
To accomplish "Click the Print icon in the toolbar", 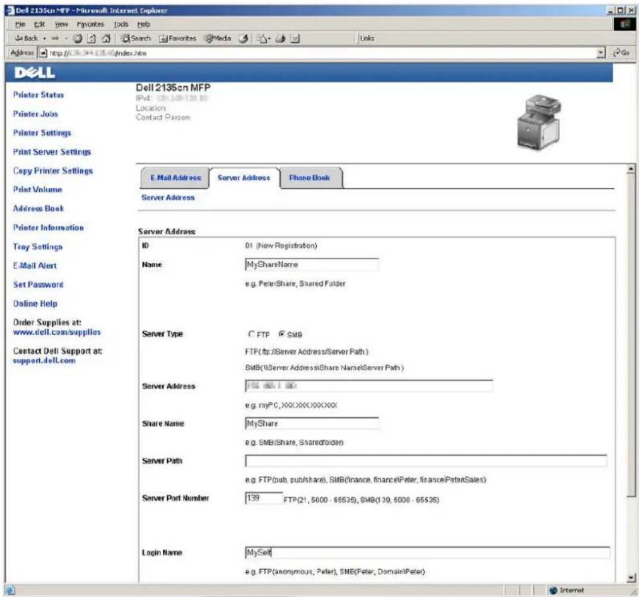I will (x=281, y=39).
